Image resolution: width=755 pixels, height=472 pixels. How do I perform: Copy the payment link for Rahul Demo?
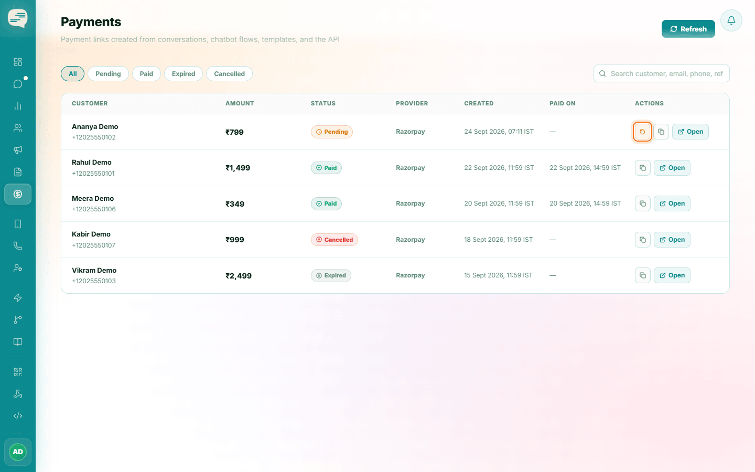coord(643,168)
